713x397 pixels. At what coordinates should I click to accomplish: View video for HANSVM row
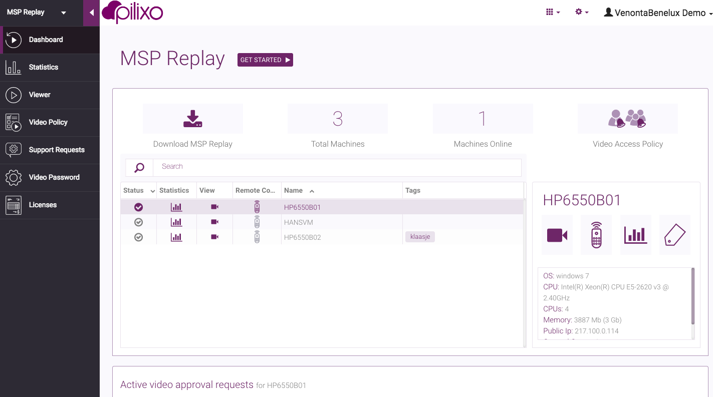[214, 222]
